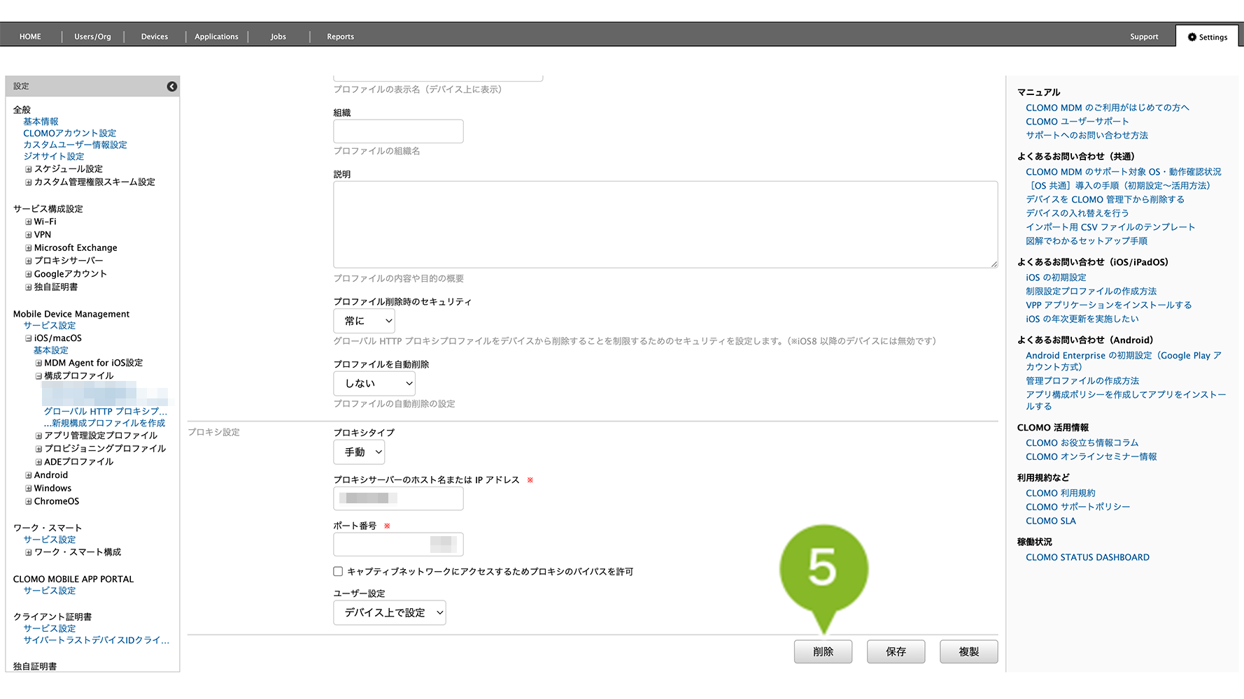Click the 保存 button

(x=896, y=651)
